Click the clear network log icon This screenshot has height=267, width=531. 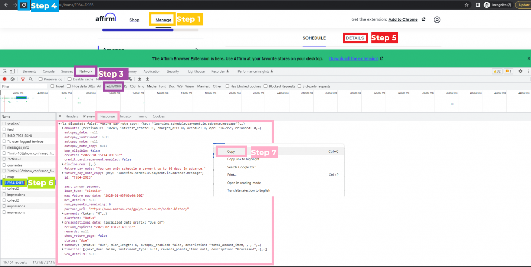[x=12, y=79]
